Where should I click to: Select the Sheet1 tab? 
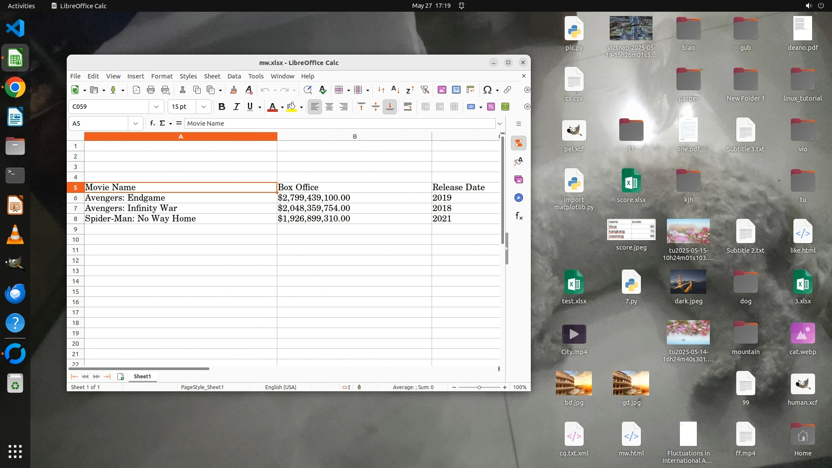[142, 376]
